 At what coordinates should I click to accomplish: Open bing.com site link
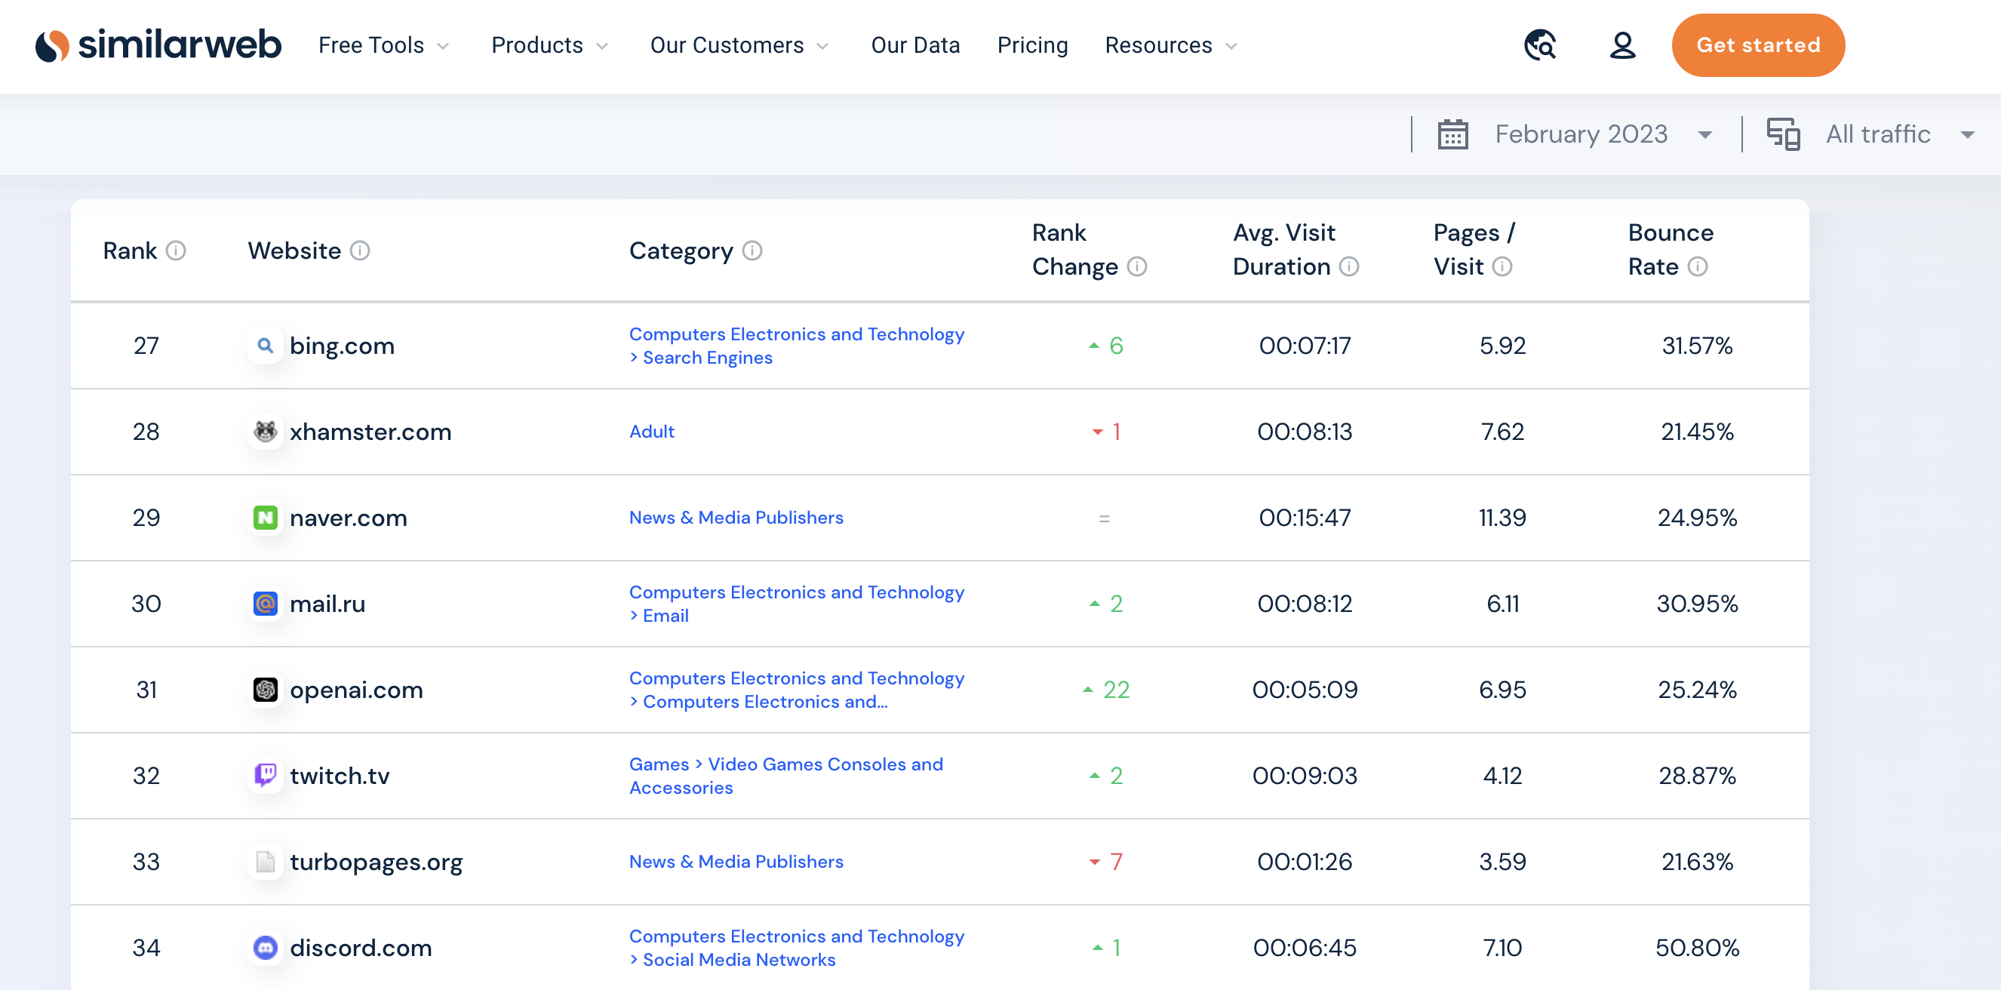342,346
